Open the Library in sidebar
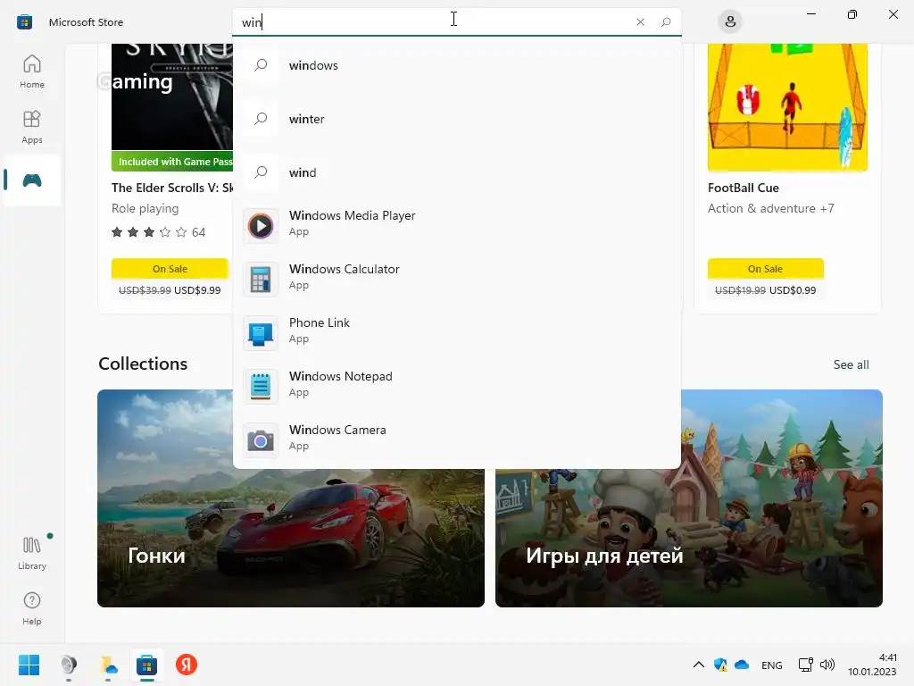914x686 pixels. (31, 553)
